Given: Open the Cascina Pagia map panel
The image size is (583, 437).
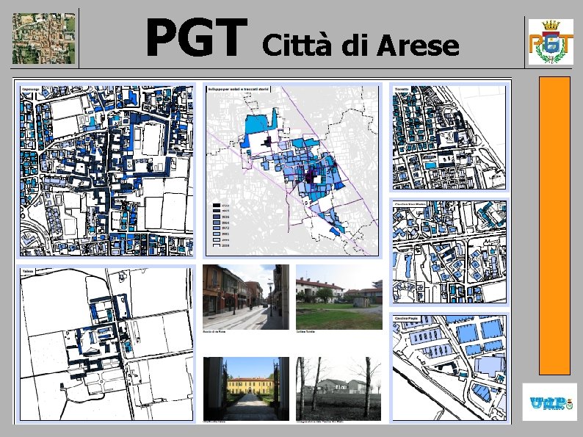Looking at the screenshot, I should (449, 368).
